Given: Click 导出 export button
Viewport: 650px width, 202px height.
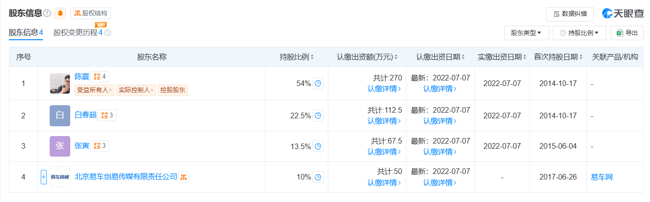Looking at the screenshot, I should pyautogui.click(x=627, y=33).
